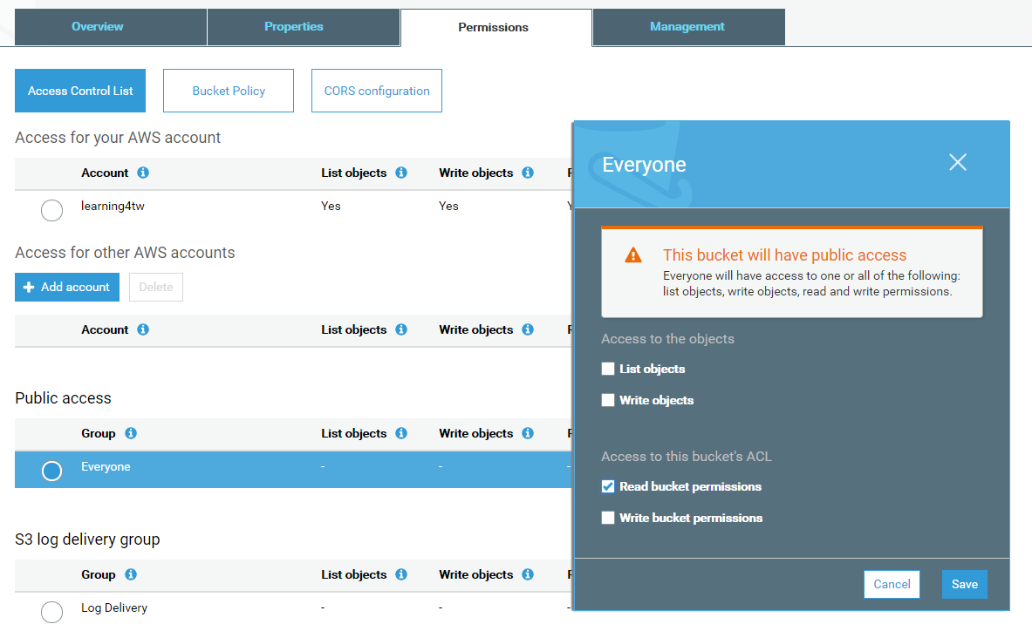This screenshot has width=1032, height=631.
Task: Enable the Write objects checkbox for Everyone
Action: coord(608,400)
